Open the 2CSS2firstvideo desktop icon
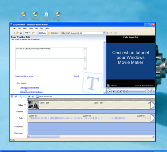Screen dimensions: 167x152 pos(58,17)
